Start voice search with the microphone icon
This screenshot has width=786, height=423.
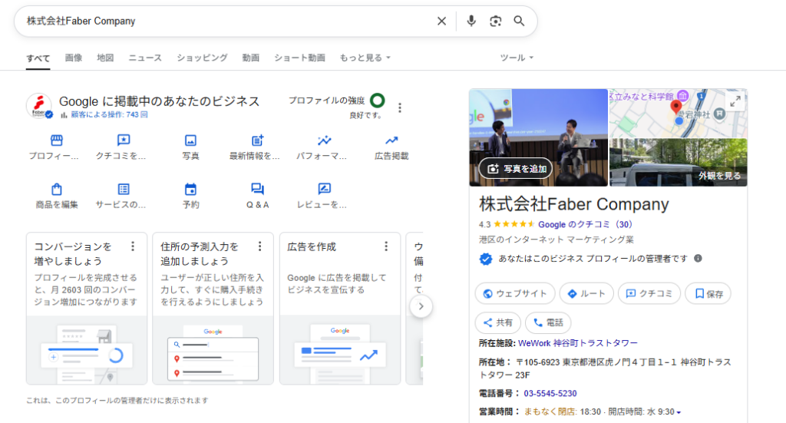tap(471, 21)
